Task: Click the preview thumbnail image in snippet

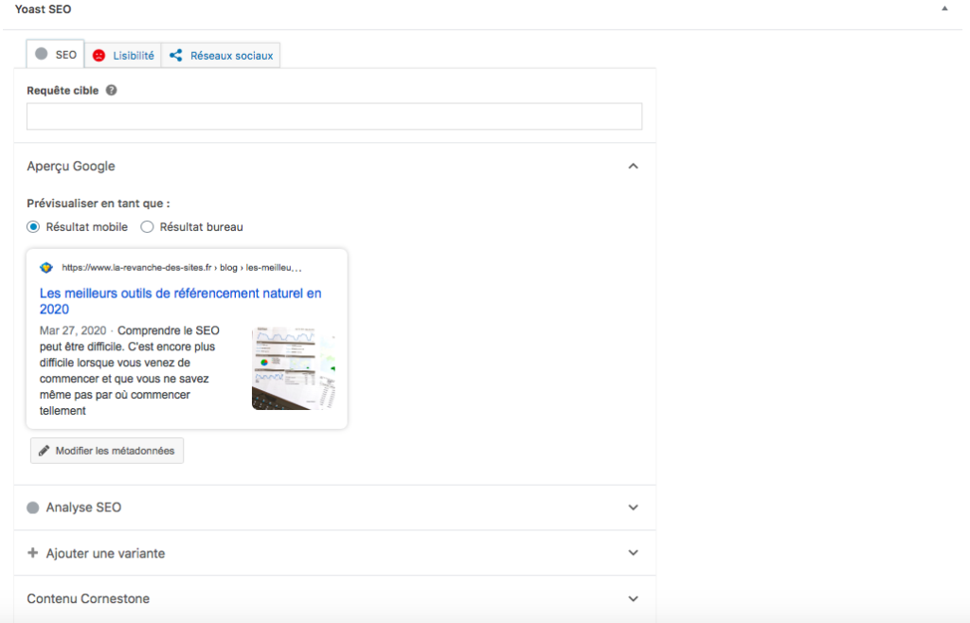Action: point(294,368)
